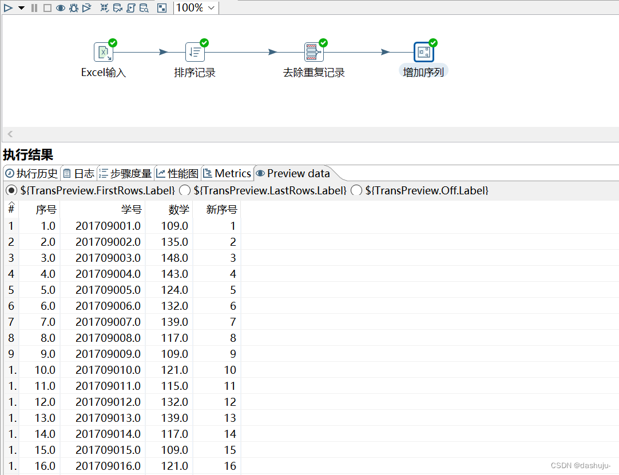Verify the transformation with the check icon
The image size is (619, 475).
click(x=104, y=7)
